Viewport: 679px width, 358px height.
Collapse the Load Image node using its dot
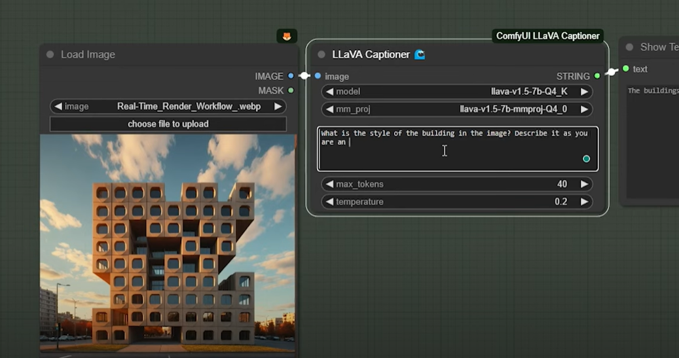coord(50,54)
